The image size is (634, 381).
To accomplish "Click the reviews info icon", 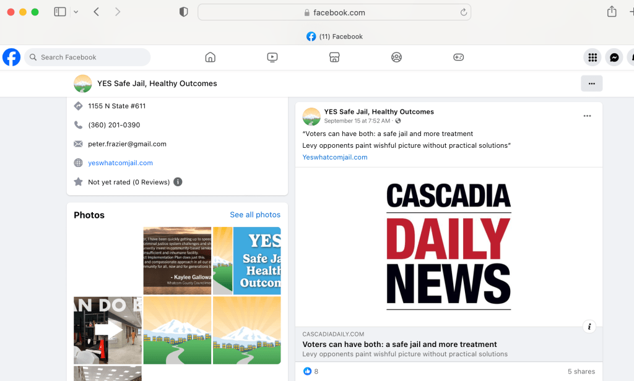I will pos(178,182).
